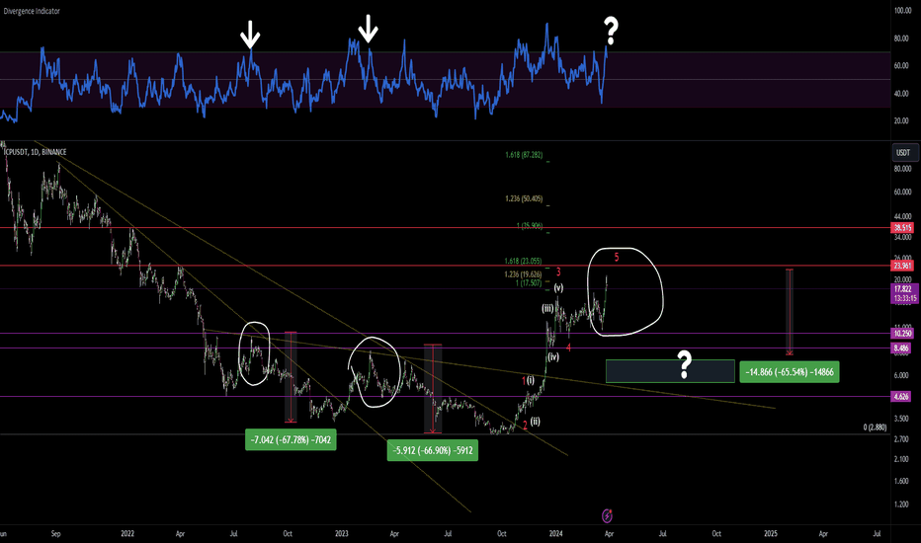Viewport: 921px width, 543px height.
Task: Click the 2025 label on time axis
Action: [x=771, y=533]
